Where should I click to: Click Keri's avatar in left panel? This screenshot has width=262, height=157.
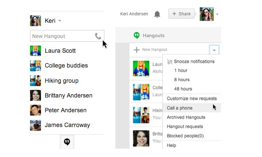(x=35, y=21)
